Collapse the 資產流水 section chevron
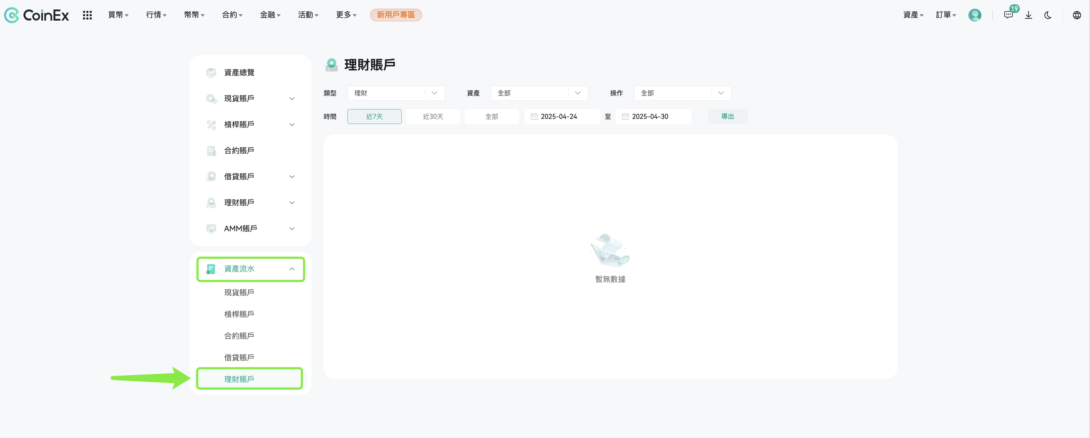The height and width of the screenshot is (438, 1090). click(292, 269)
